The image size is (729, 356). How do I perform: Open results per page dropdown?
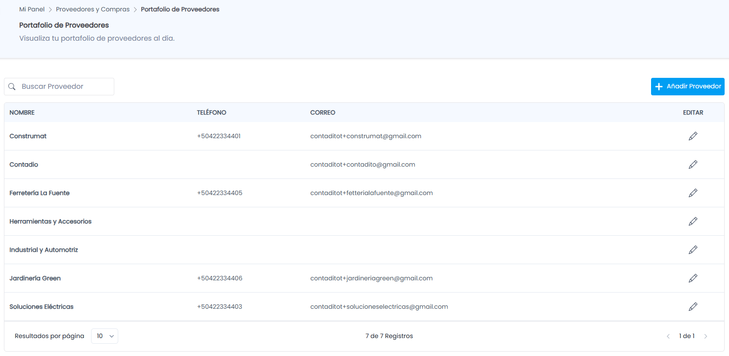coord(105,336)
